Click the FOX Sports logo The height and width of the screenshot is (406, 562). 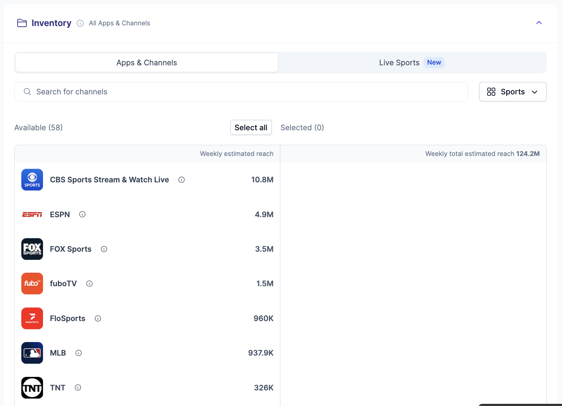tap(32, 249)
